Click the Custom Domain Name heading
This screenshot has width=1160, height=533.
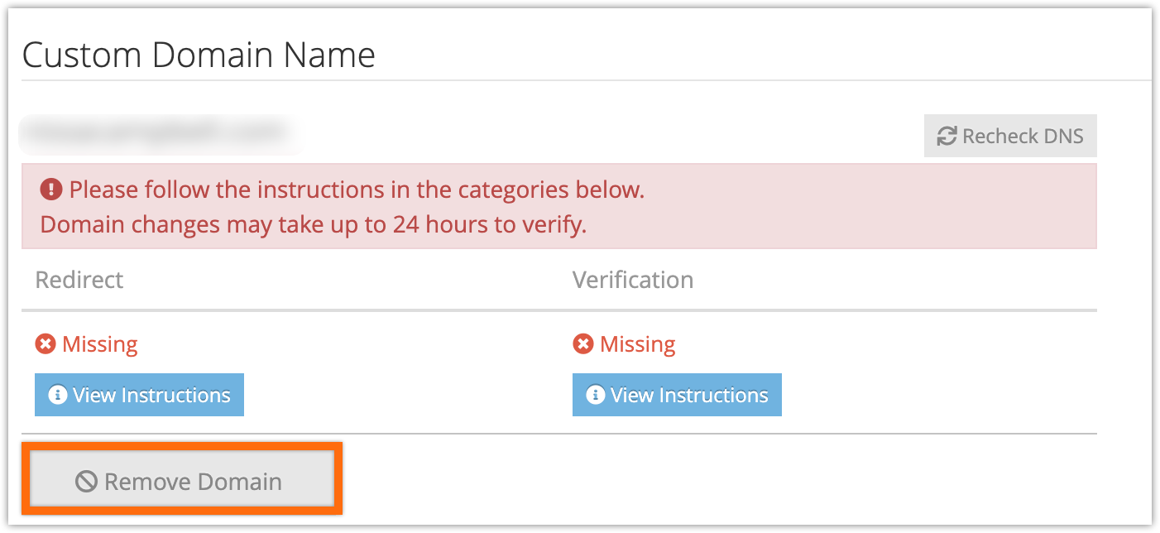199,55
